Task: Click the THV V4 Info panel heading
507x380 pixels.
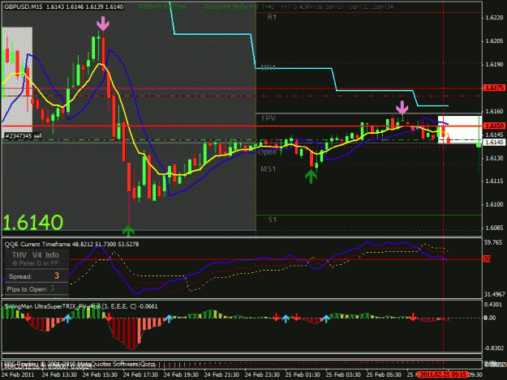Action: 36,255
